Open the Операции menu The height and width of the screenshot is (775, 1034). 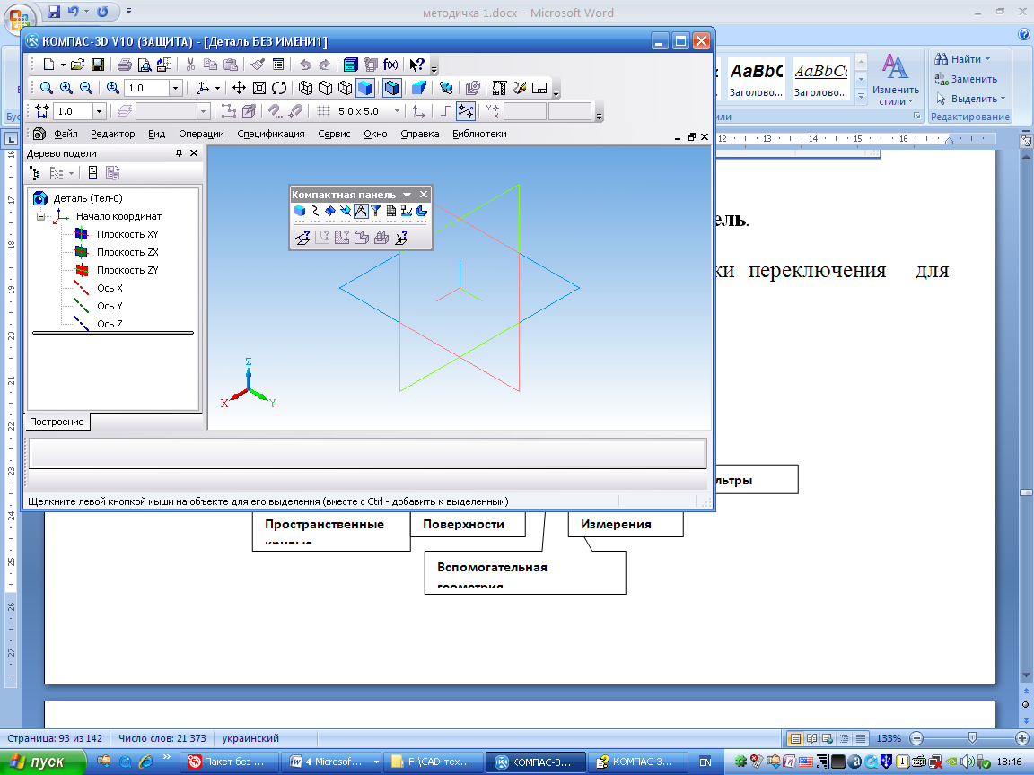point(201,134)
